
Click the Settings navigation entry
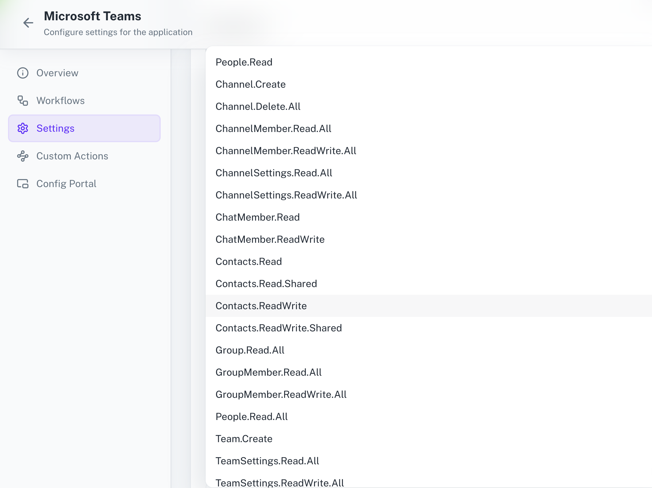[x=56, y=128]
